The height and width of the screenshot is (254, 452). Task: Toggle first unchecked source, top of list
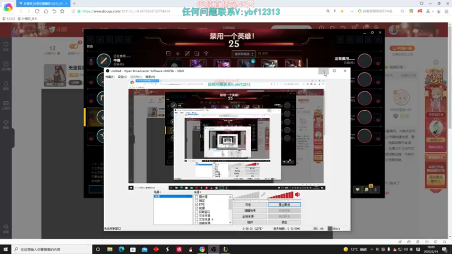pyautogui.click(x=197, y=197)
